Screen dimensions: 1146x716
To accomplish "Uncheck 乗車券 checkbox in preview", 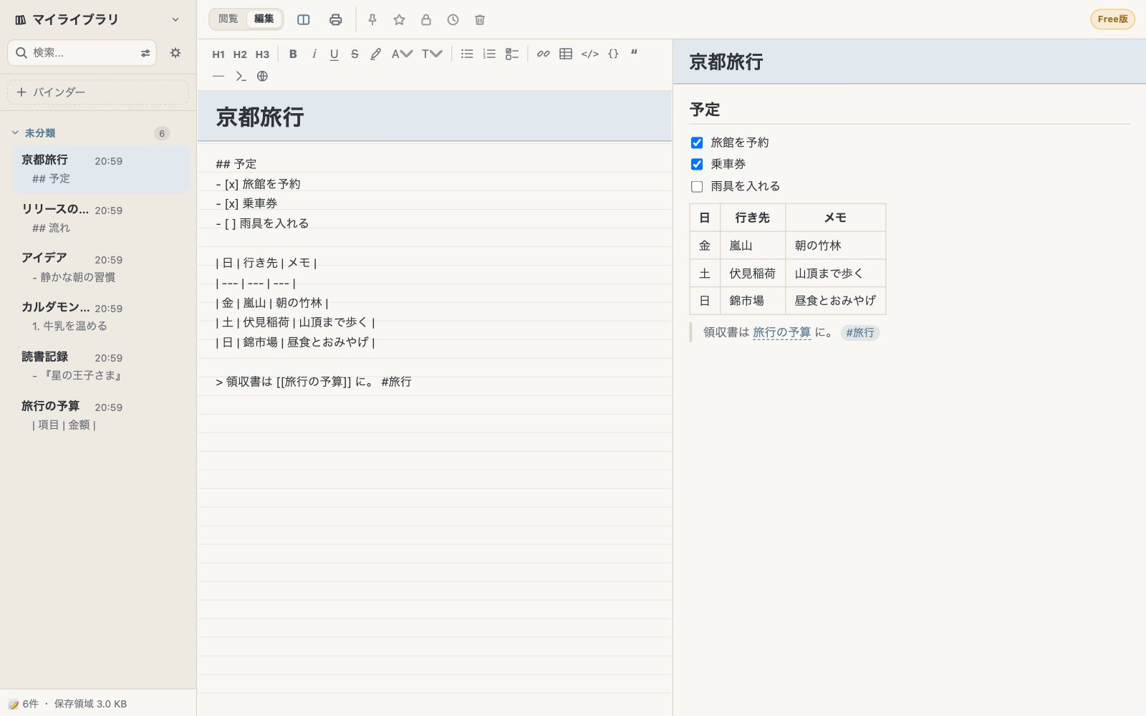I will point(697,164).
